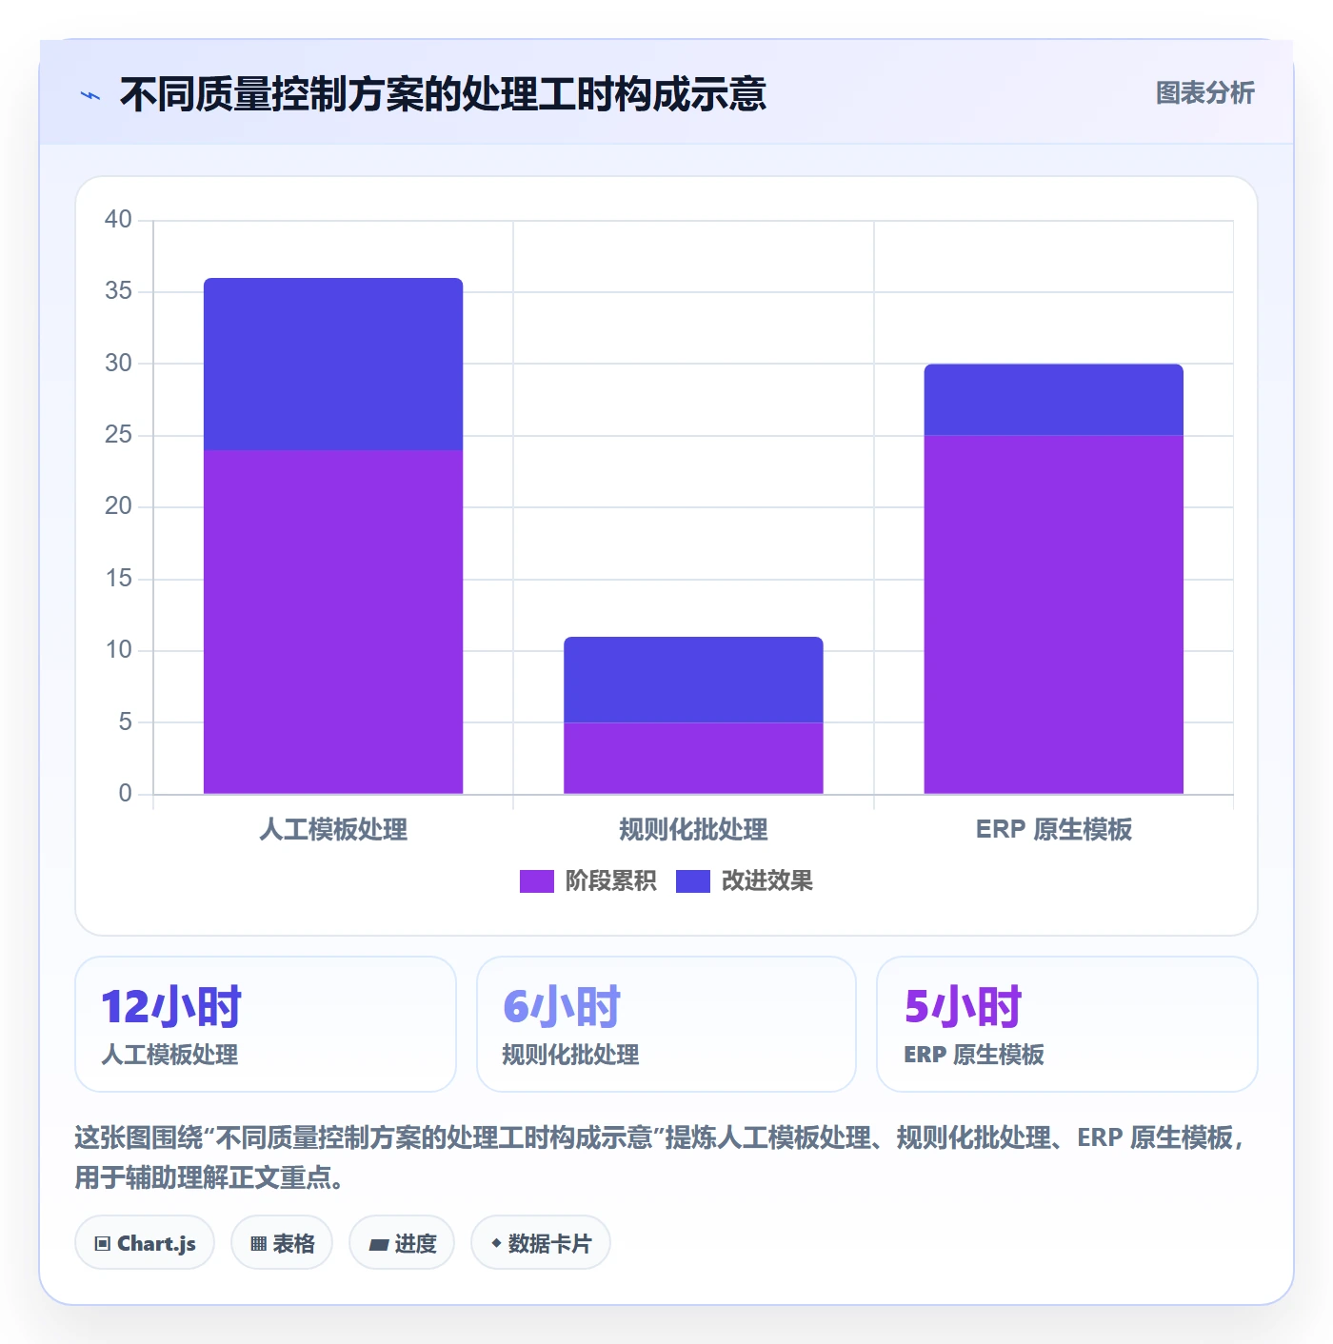Click the blue segment of ERP 原生模板 bar

click(x=1053, y=400)
